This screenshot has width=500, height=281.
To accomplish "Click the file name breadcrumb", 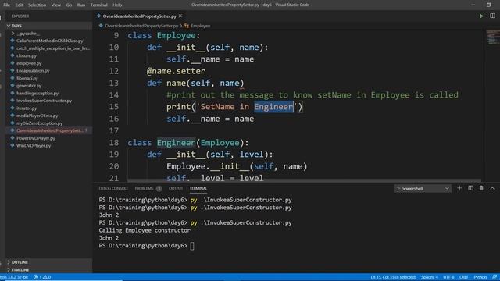I will [139, 26].
